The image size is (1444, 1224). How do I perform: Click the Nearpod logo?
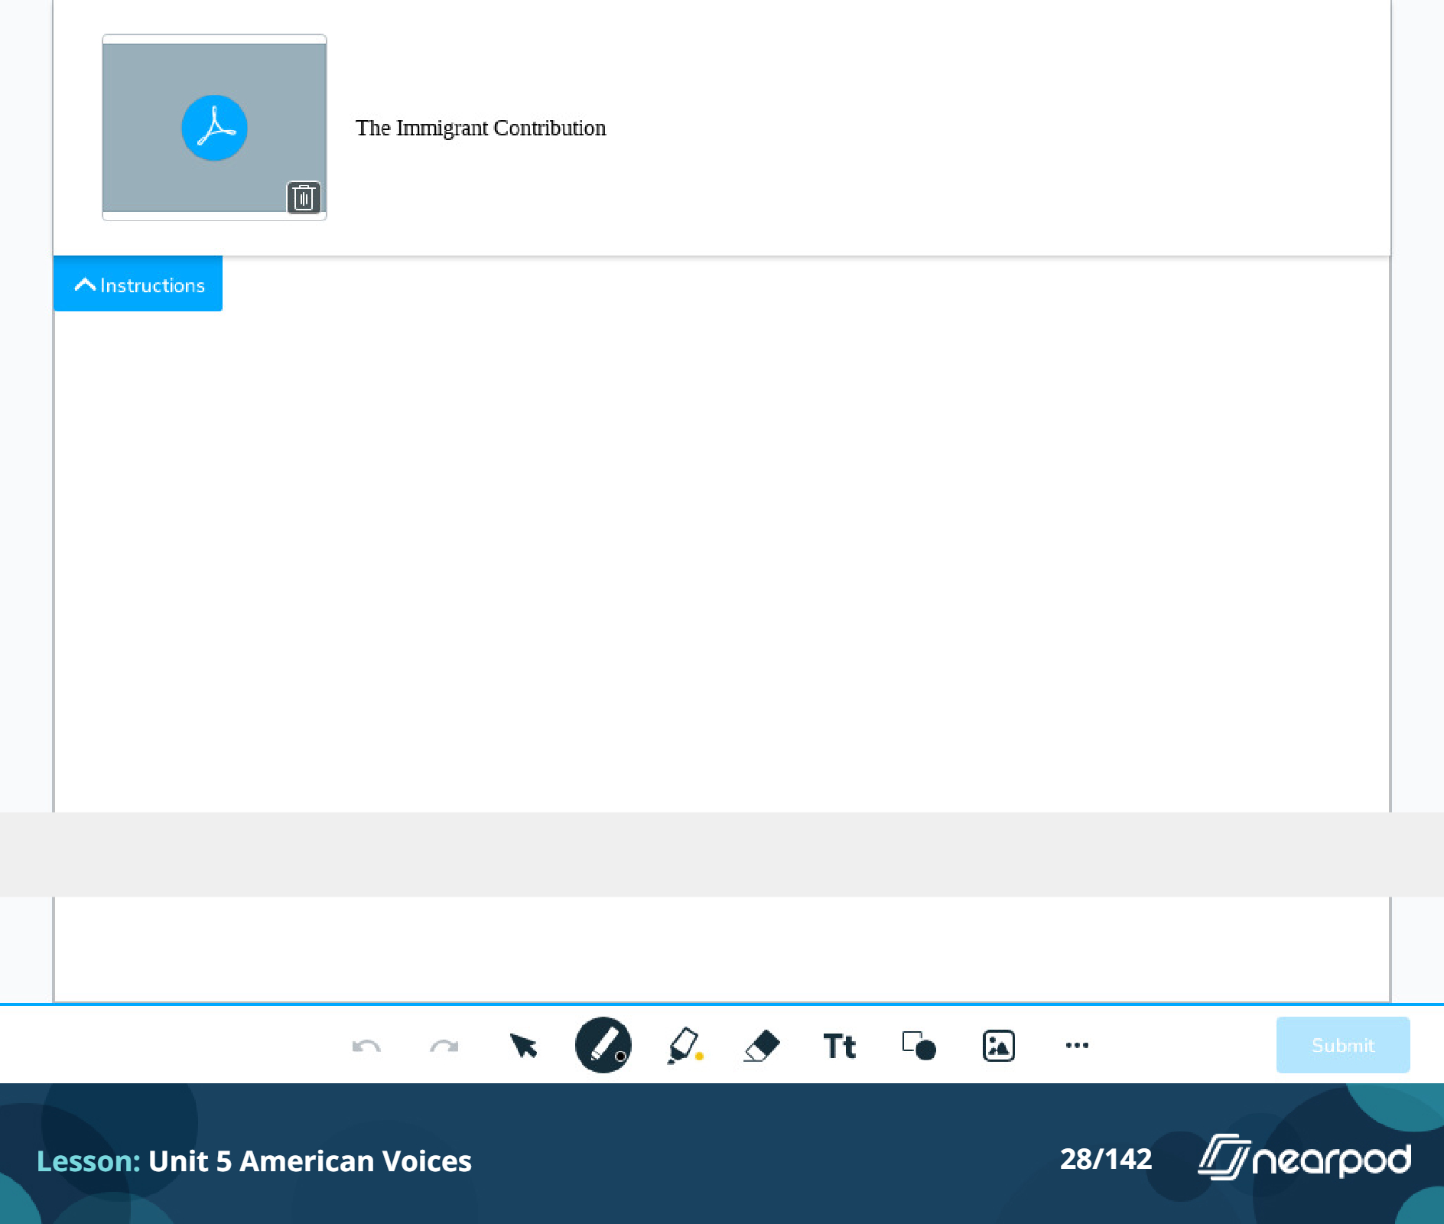(1305, 1158)
